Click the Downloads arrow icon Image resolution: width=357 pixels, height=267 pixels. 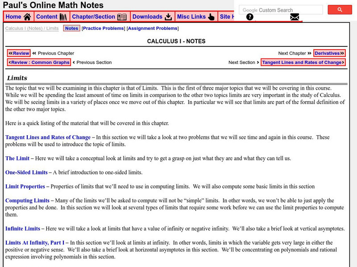168,17
